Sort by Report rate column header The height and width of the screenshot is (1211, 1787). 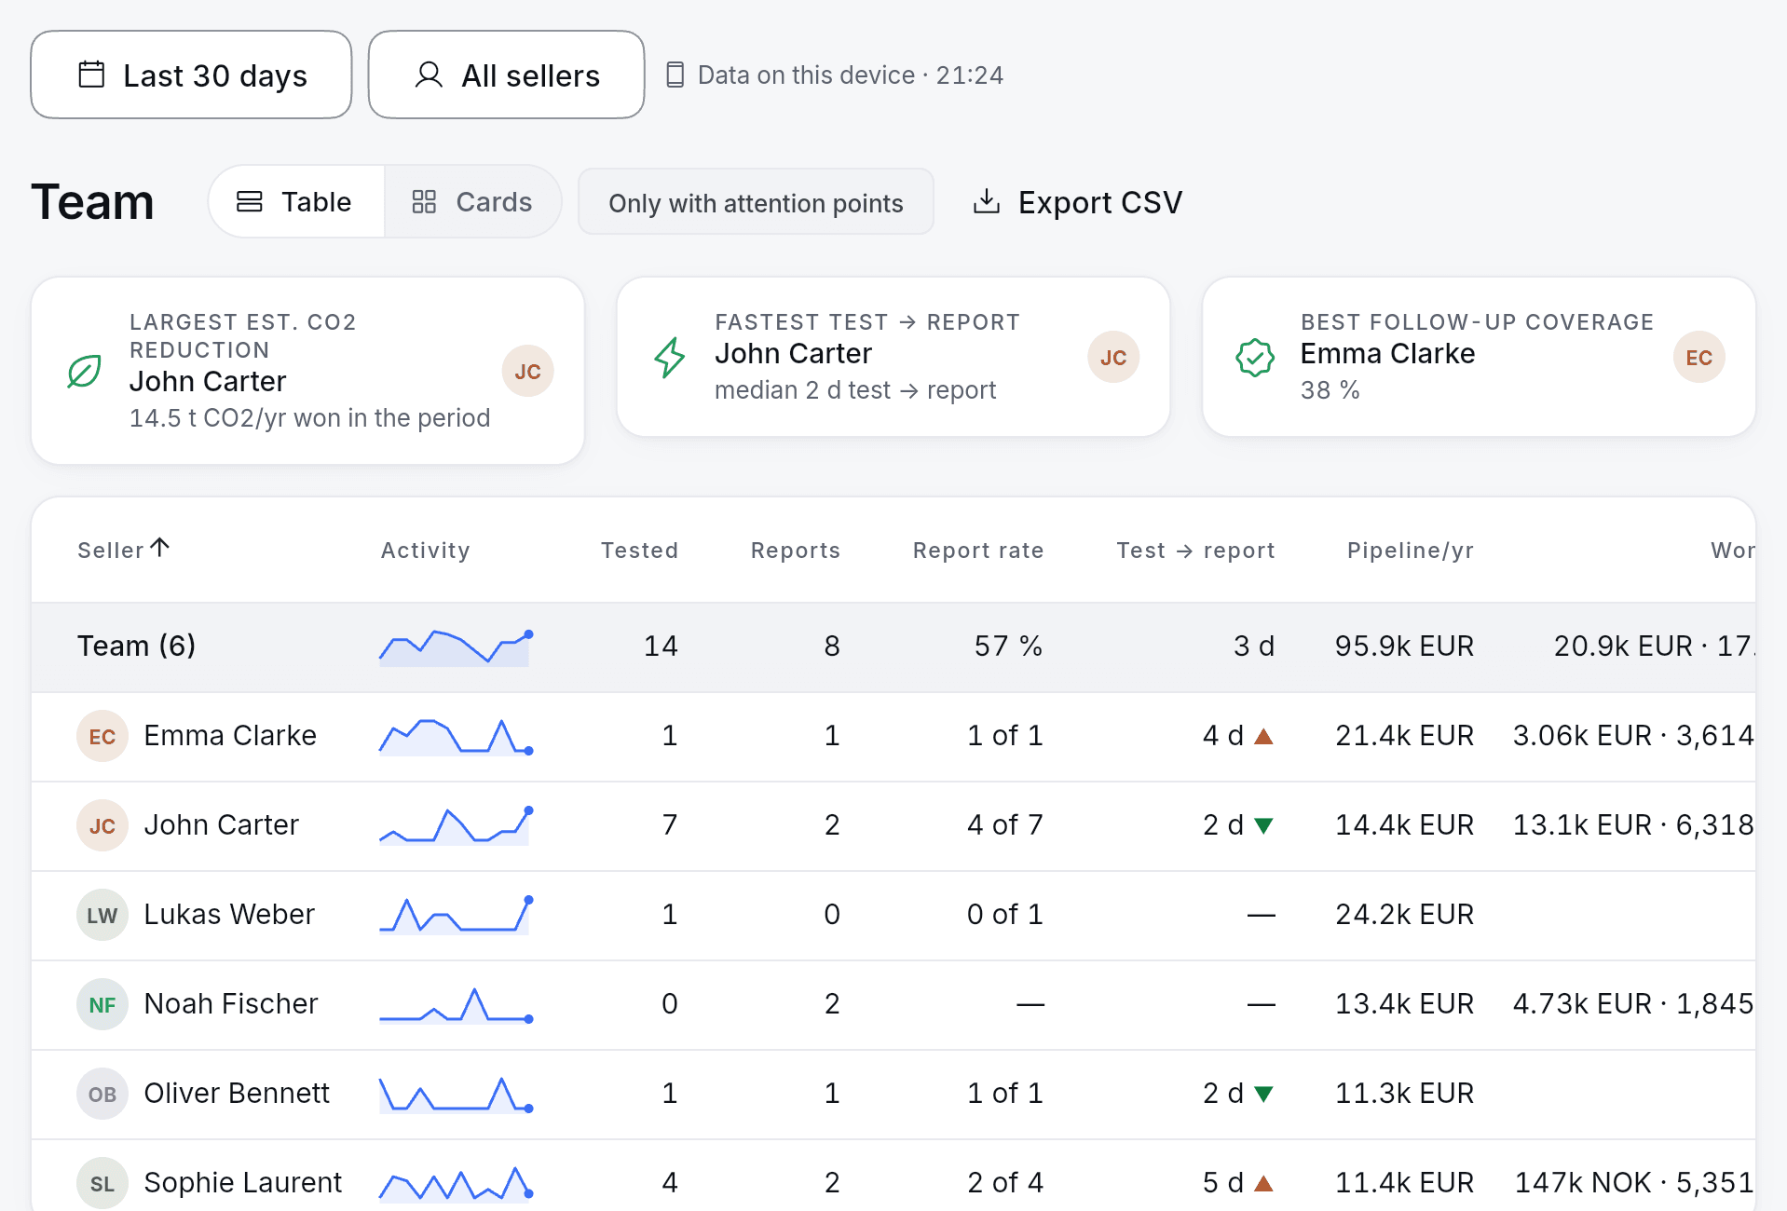[978, 550]
